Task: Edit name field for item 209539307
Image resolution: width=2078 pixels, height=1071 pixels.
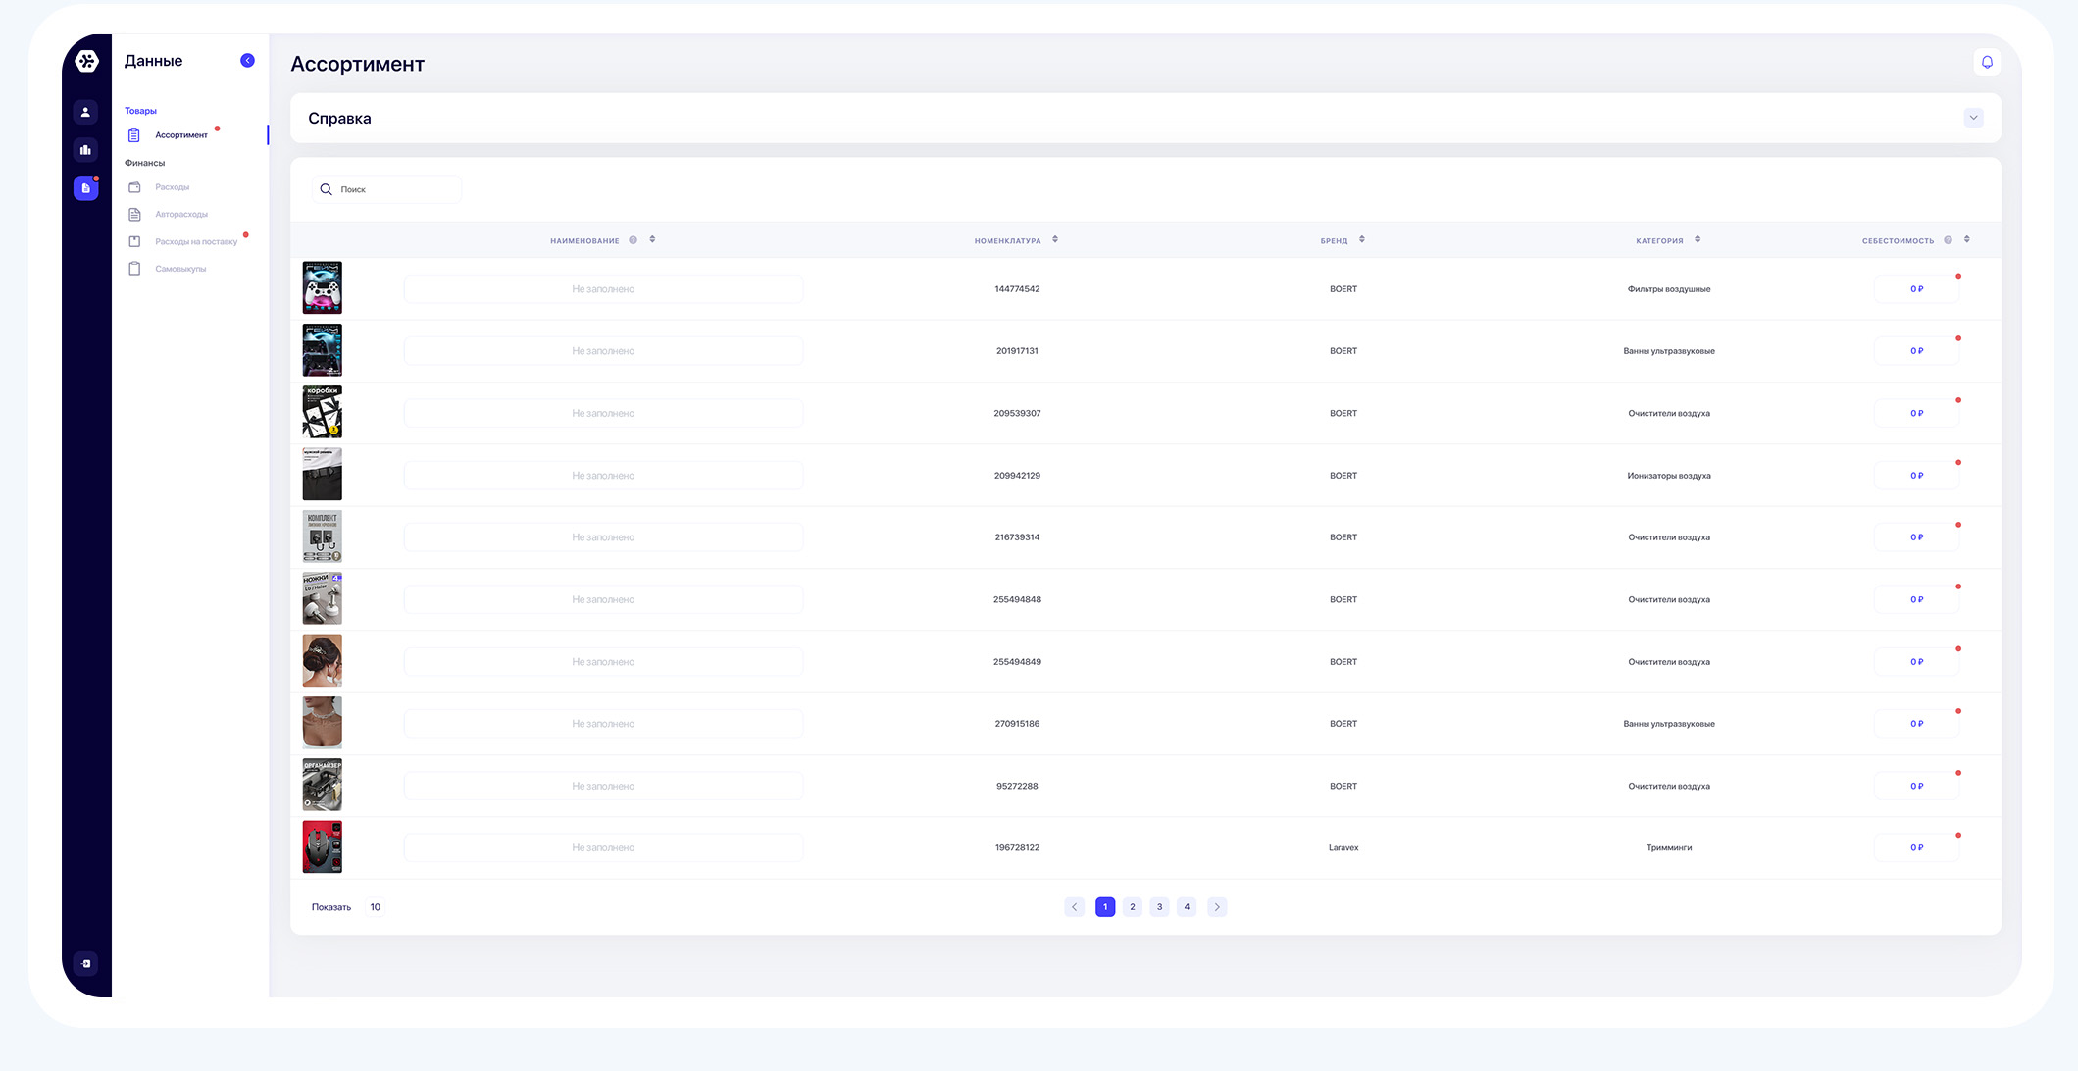Action: click(x=603, y=413)
